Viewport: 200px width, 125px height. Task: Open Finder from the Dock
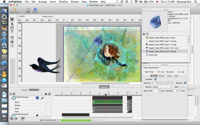tap(4, 11)
